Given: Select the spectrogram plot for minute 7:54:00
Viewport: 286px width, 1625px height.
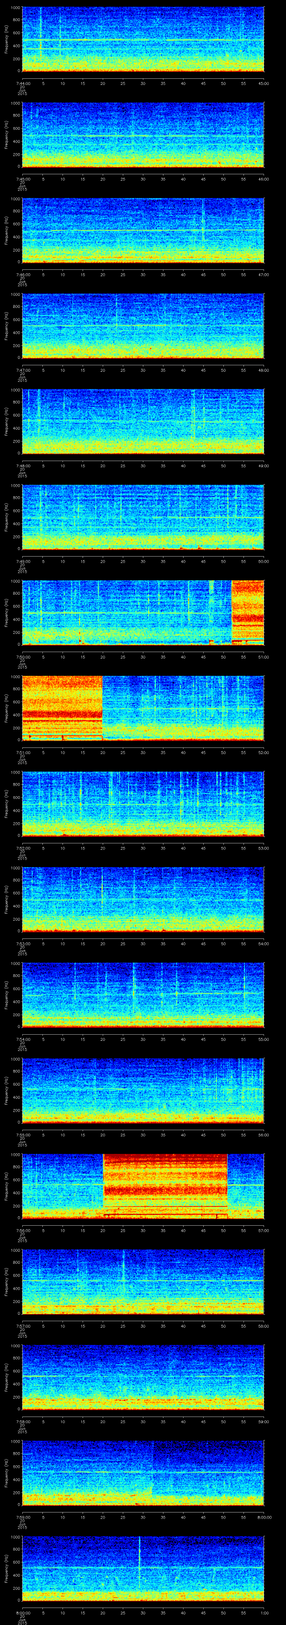Looking at the screenshot, I should (143, 995).
